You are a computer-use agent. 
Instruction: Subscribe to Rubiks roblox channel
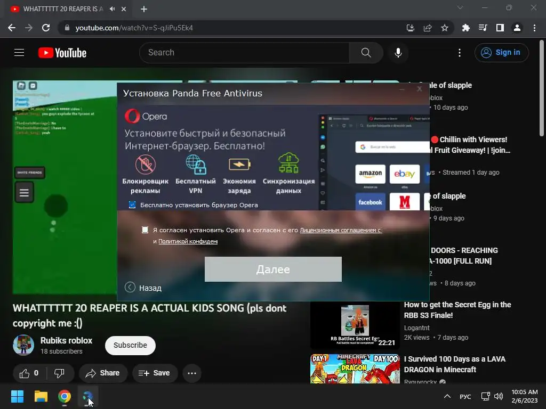(130, 345)
